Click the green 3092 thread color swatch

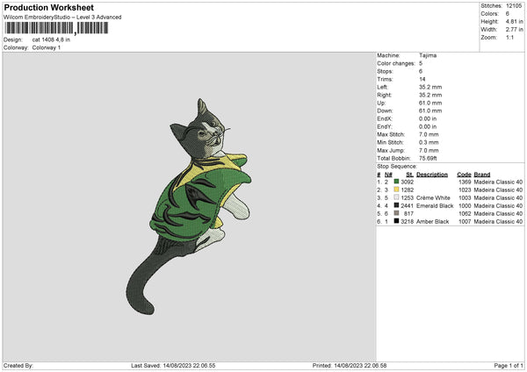398,182
